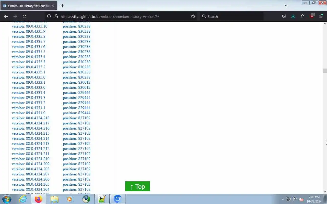The width and height of the screenshot is (327, 204).
Task: Show site security padlock info
Action: 56,16
